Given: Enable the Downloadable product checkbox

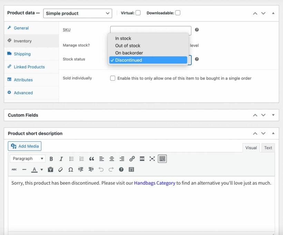Looking at the screenshot, I should coord(178,13).
